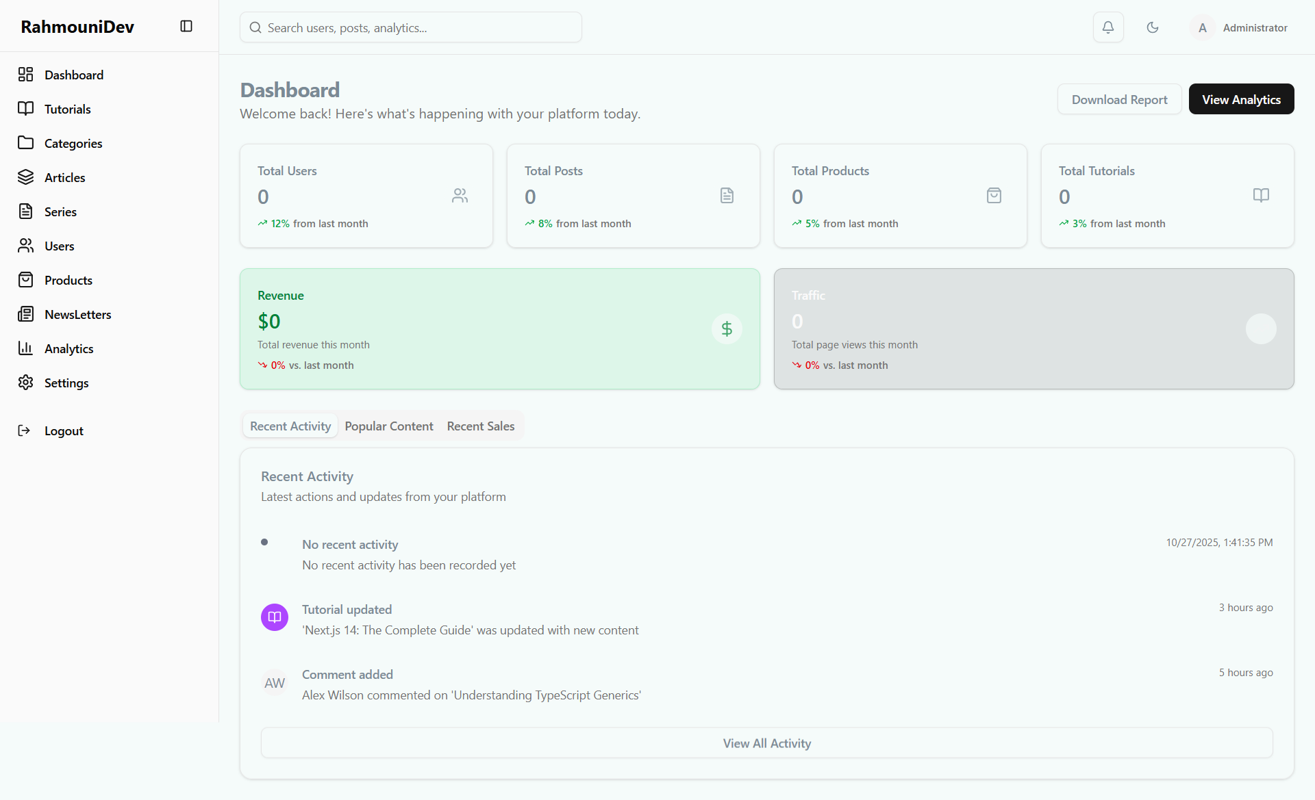Click the Analytics bar chart icon
The image size is (1315, 800).
pyautogui.click(x=25, y=348)
